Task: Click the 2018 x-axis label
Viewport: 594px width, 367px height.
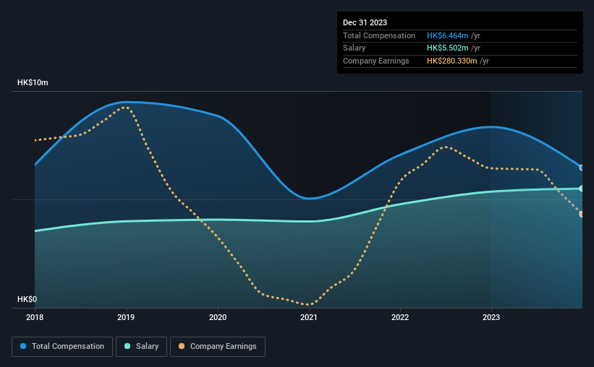Action: (35, 317)
